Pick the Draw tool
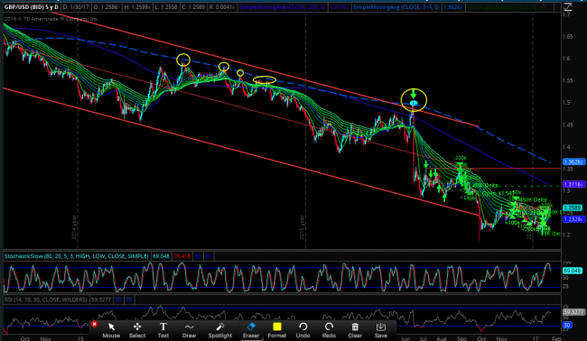This screenshot has height=341, width=587. (x=189, y=330)
